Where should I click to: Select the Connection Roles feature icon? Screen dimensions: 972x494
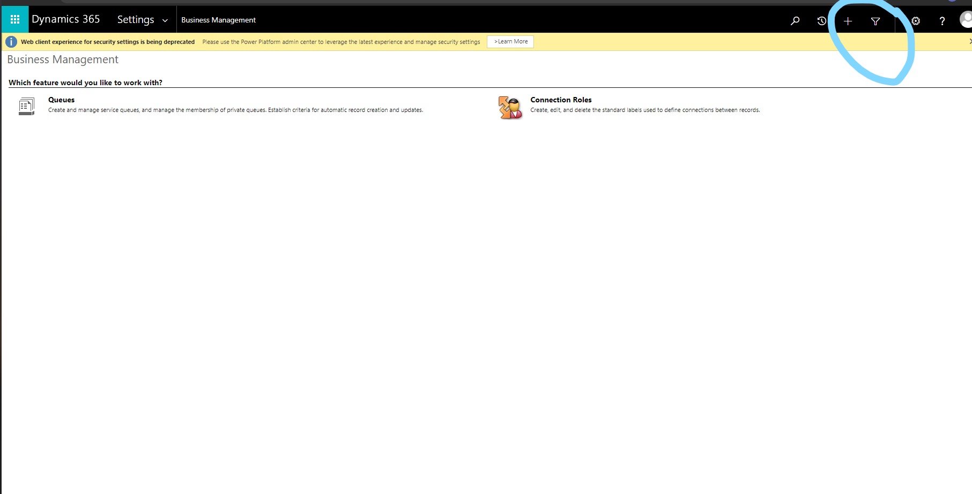509,107
